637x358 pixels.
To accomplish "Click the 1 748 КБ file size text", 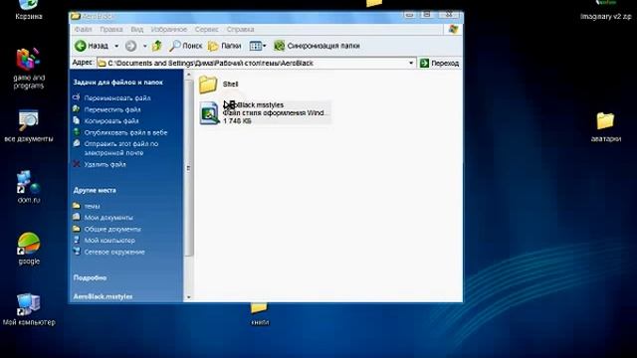I will click(x=237, y=121).
